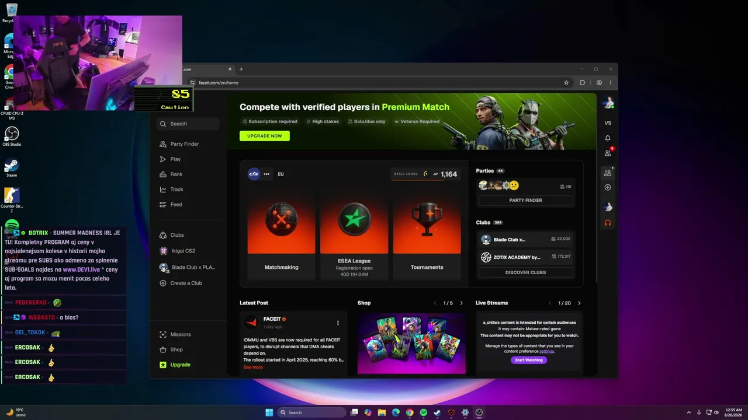Open OBS Studio from the taskbar
The width and height of the screenshot is (748, 420).
click(479, 412)
